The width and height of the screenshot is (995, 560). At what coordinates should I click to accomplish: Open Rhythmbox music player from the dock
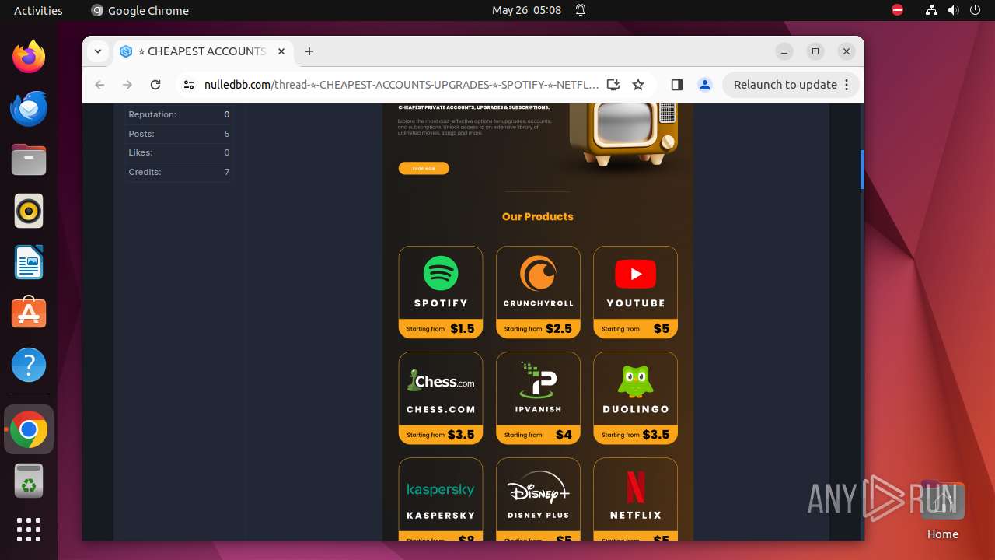pos(29,211)
